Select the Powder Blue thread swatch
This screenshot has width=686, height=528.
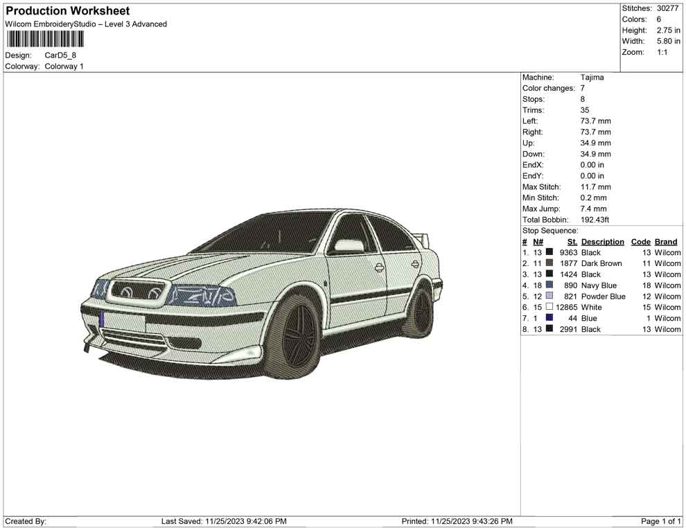[551, 296]
